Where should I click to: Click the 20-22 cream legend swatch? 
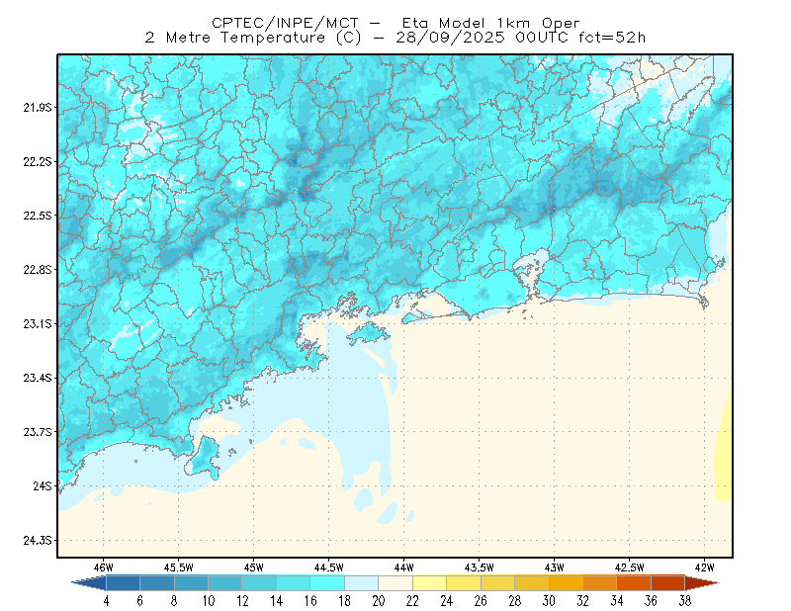tap(395, 583)
